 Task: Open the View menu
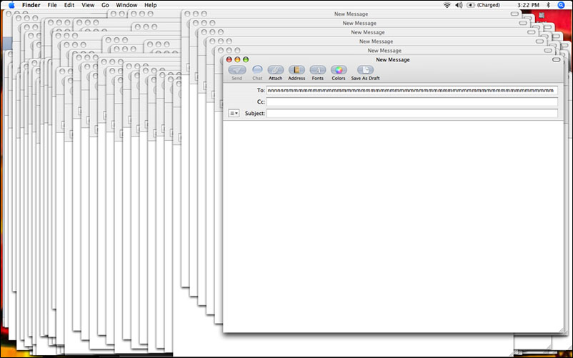coord(88,5)
